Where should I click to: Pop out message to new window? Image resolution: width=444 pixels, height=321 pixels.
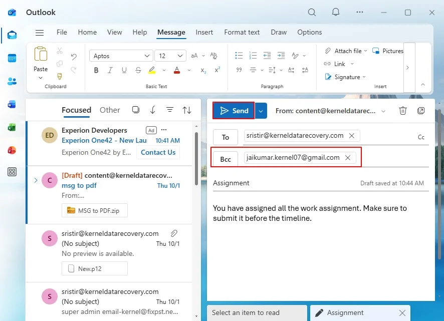tap(421, 111)
